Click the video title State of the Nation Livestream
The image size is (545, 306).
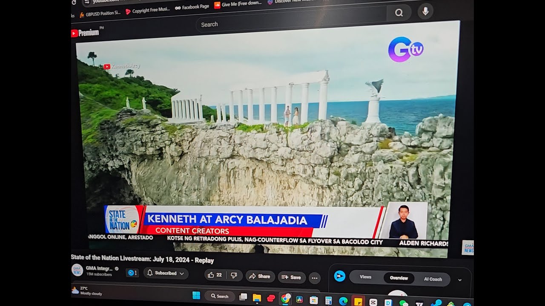142,260
